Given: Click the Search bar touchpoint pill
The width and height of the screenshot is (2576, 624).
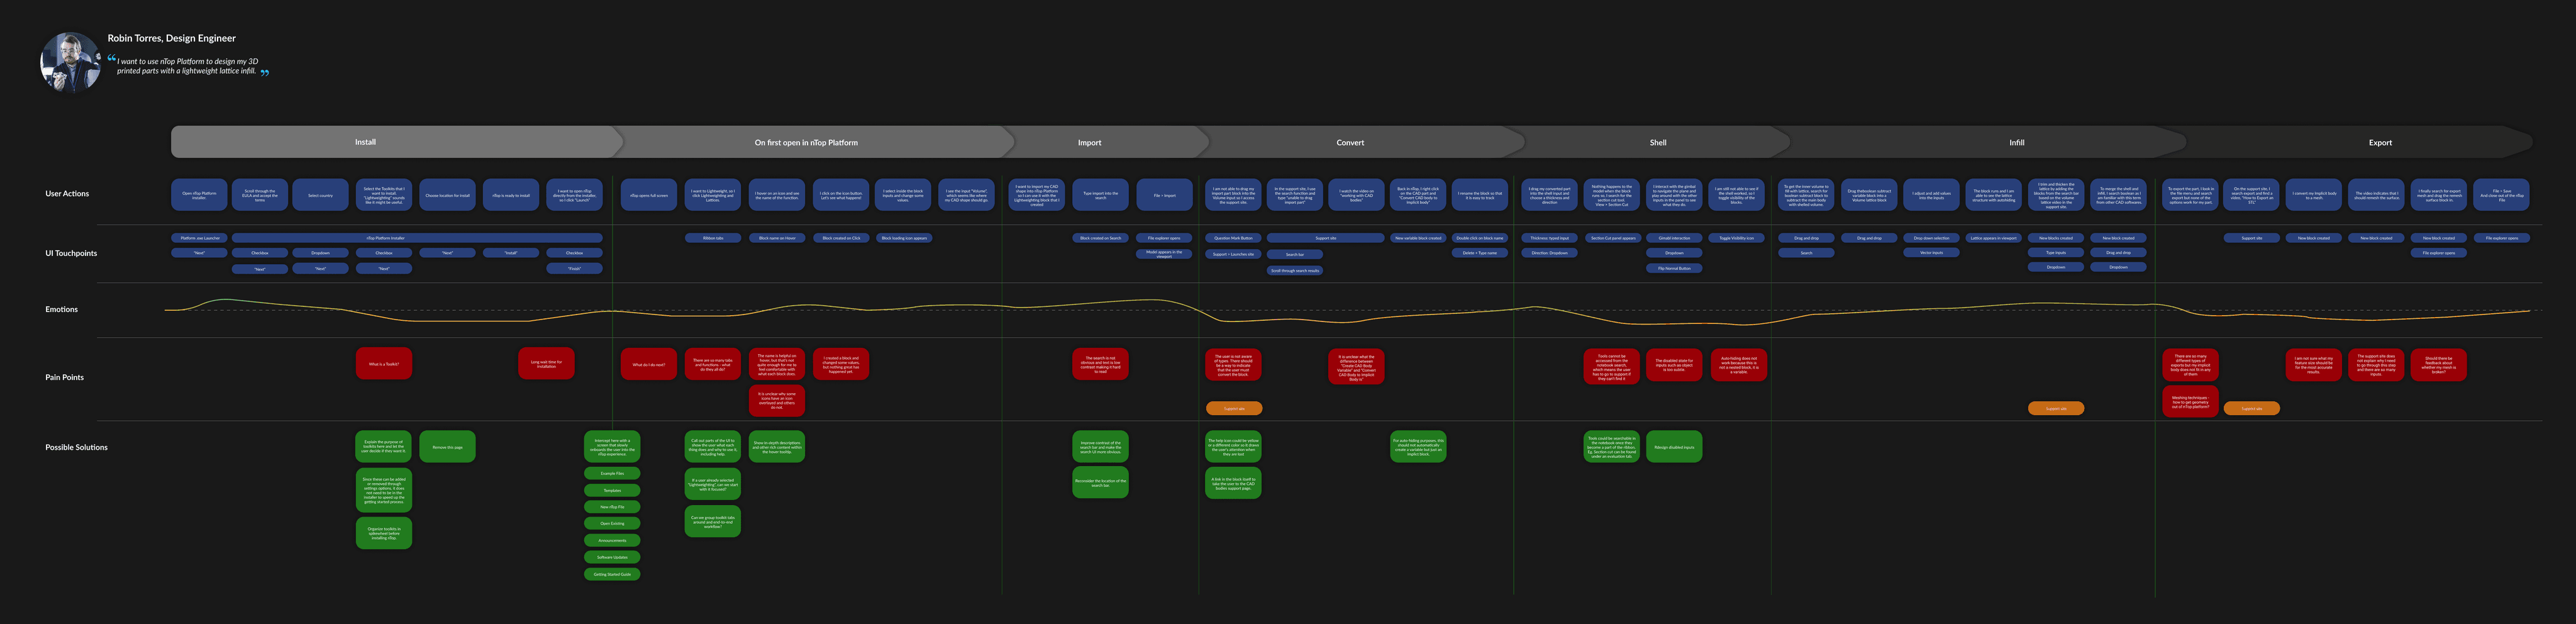Looking at the screenshot, I should (1294, 254).
